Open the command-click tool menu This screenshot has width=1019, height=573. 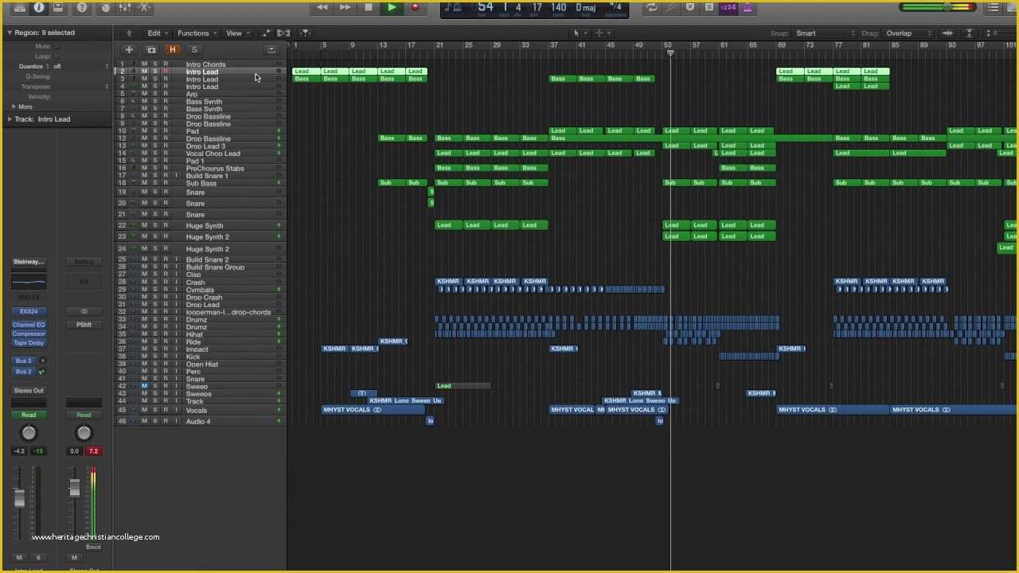[x=603, y=33]
